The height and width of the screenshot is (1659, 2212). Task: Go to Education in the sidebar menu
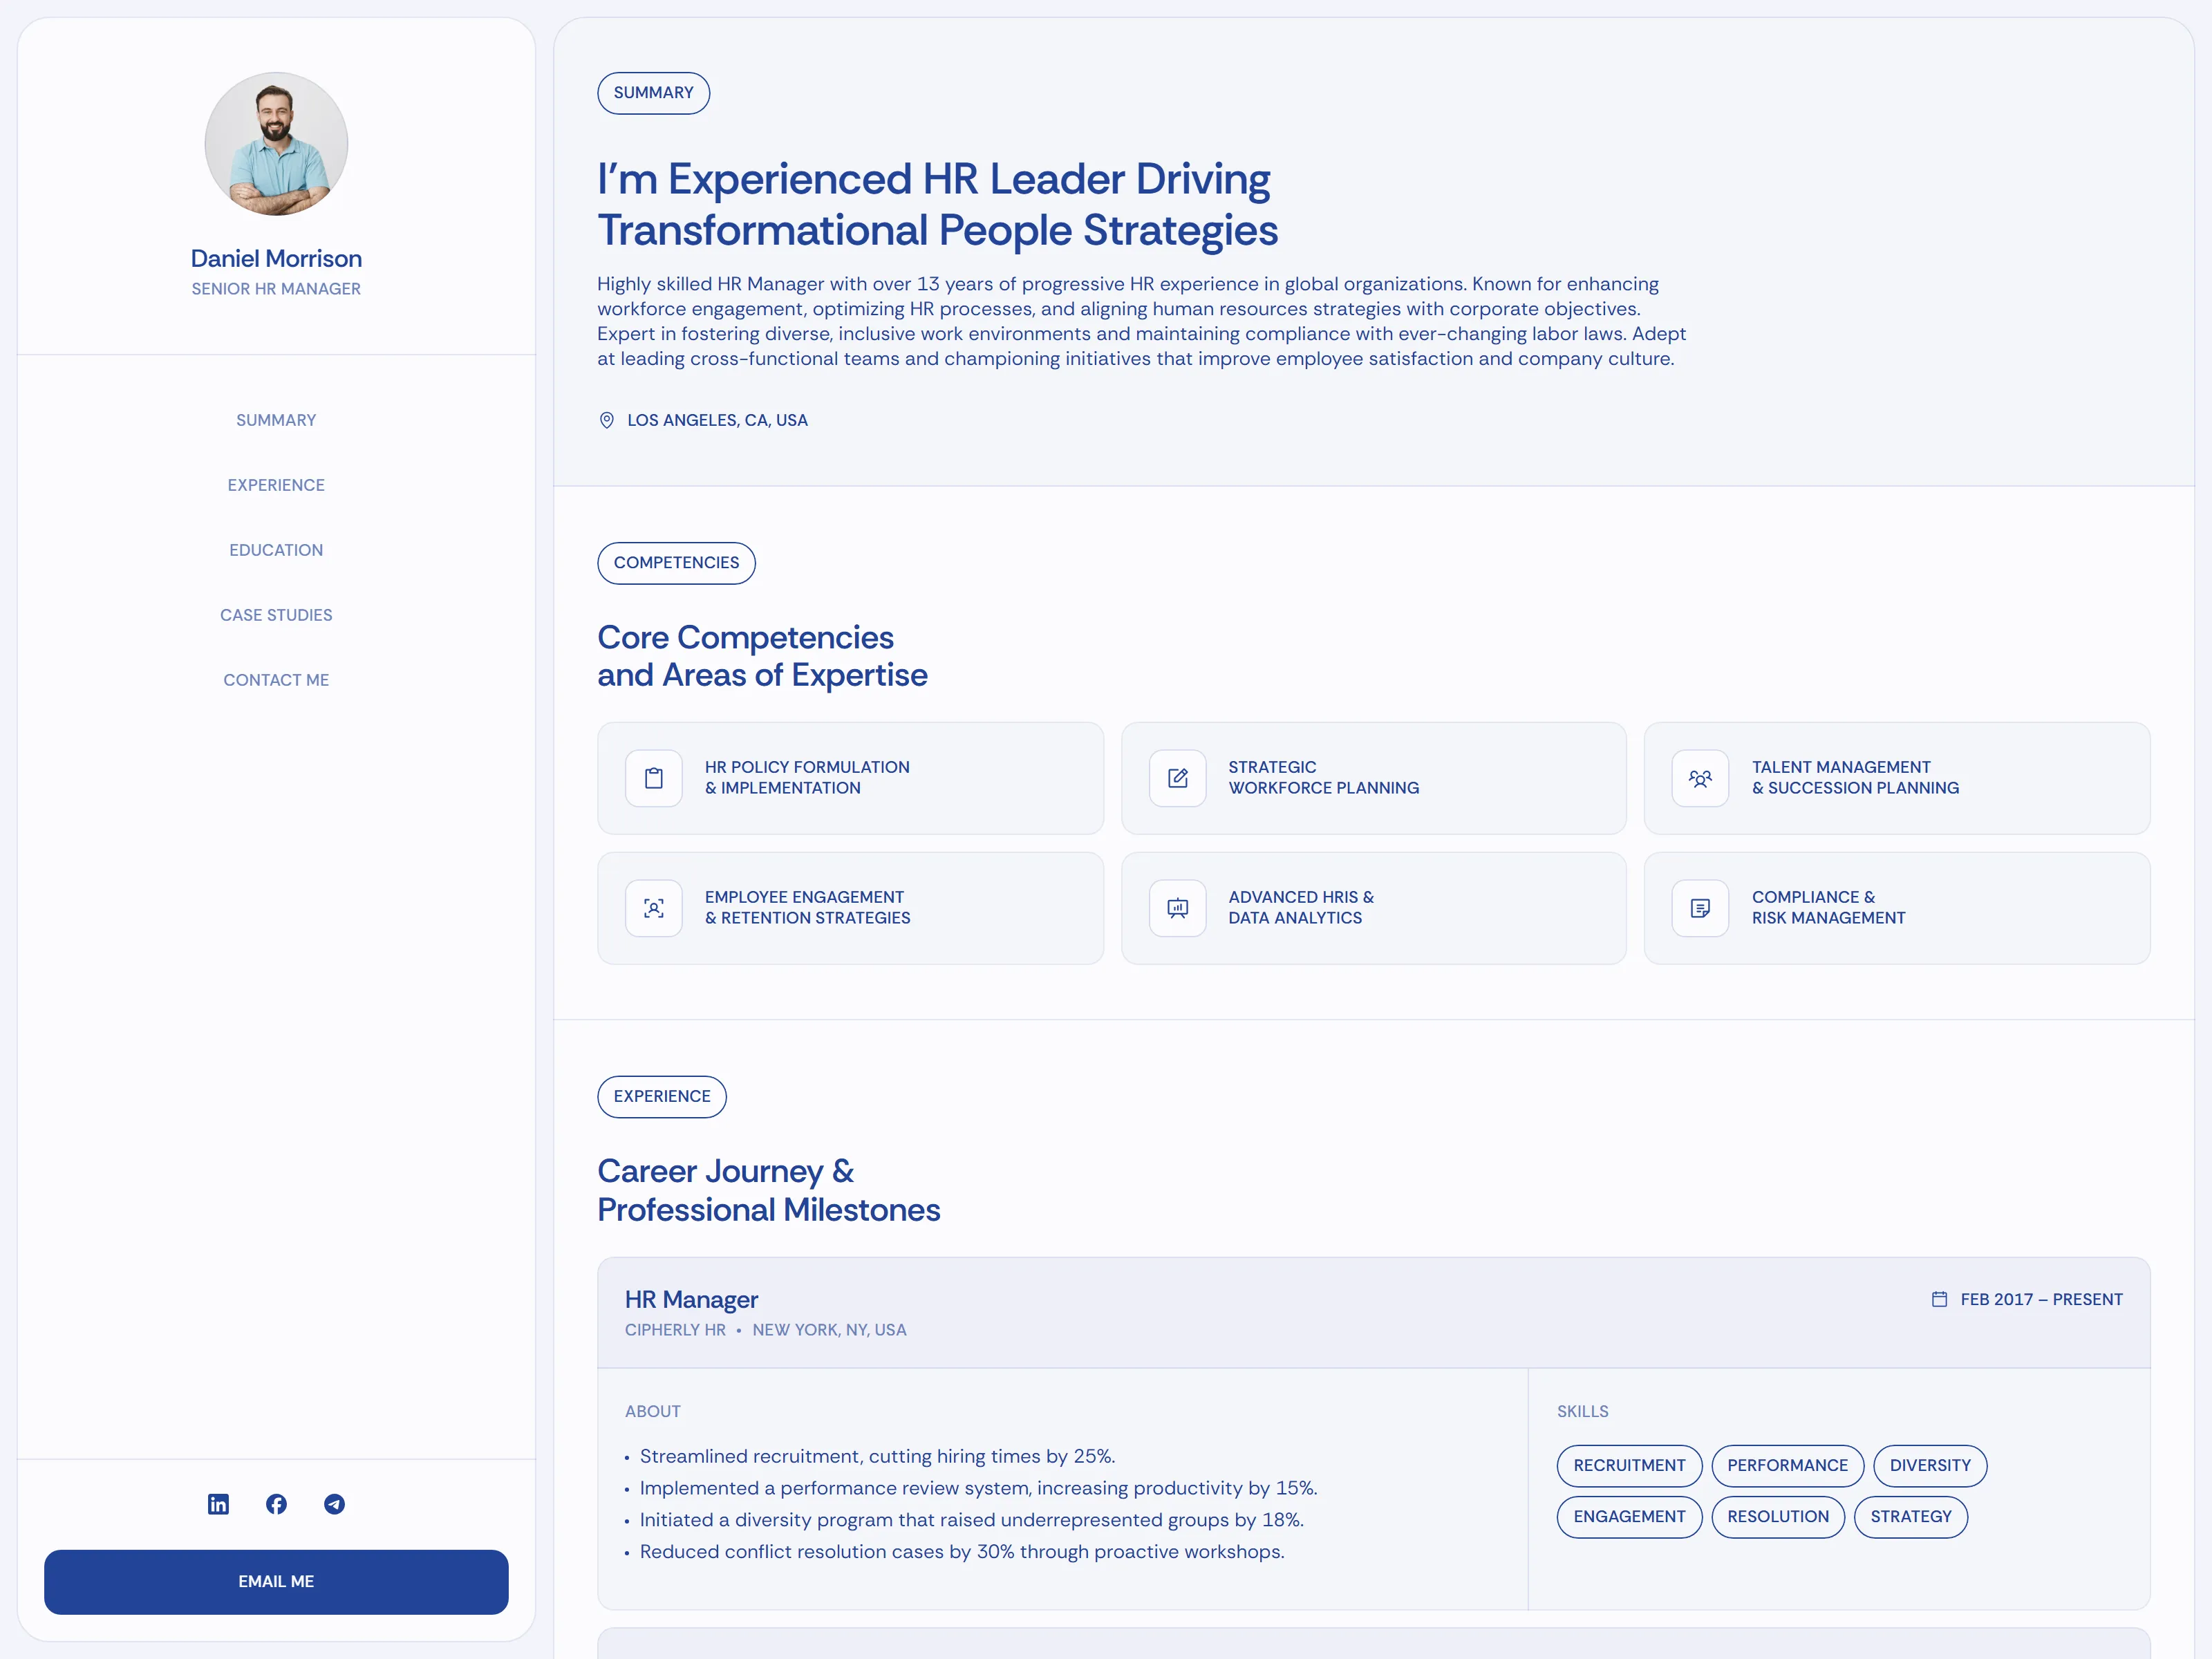click(276, 550)
